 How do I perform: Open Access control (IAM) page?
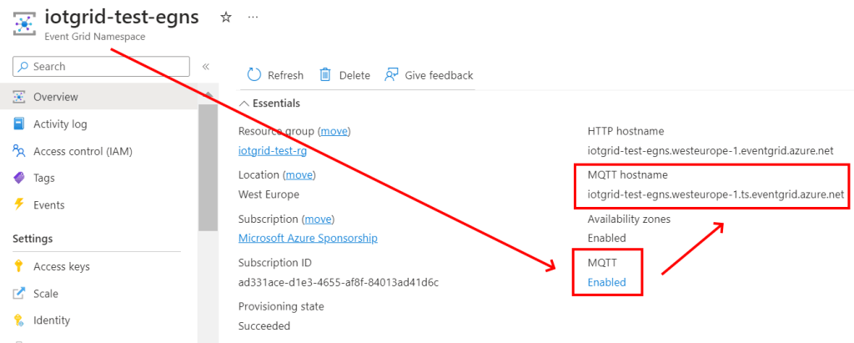(83, 151)
